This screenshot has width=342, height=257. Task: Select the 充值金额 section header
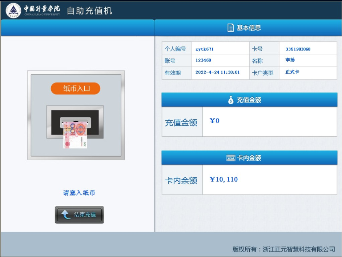[249, 100]
